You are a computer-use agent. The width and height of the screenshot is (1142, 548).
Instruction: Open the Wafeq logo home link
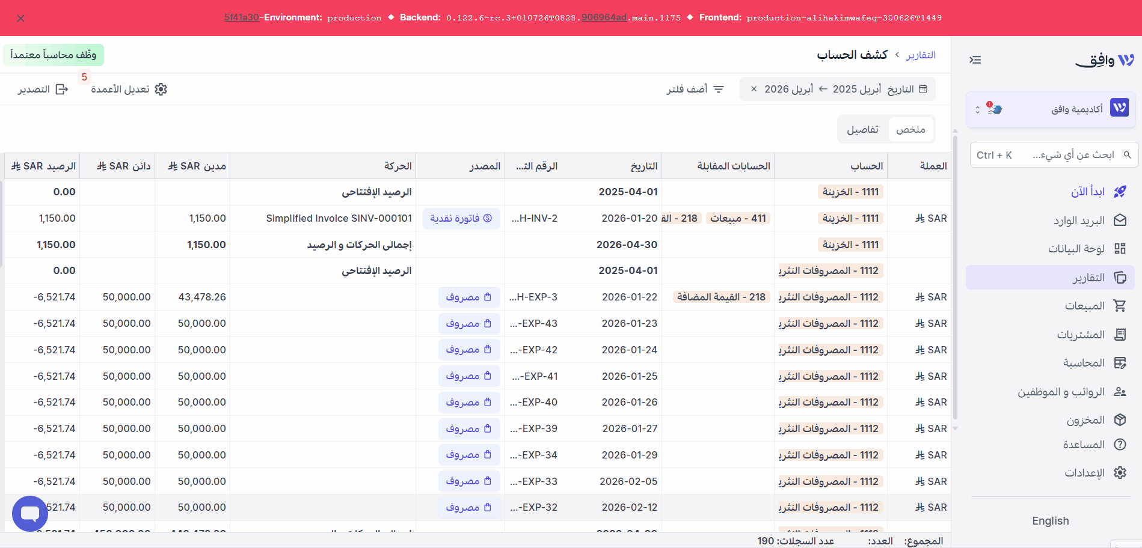1105,60
